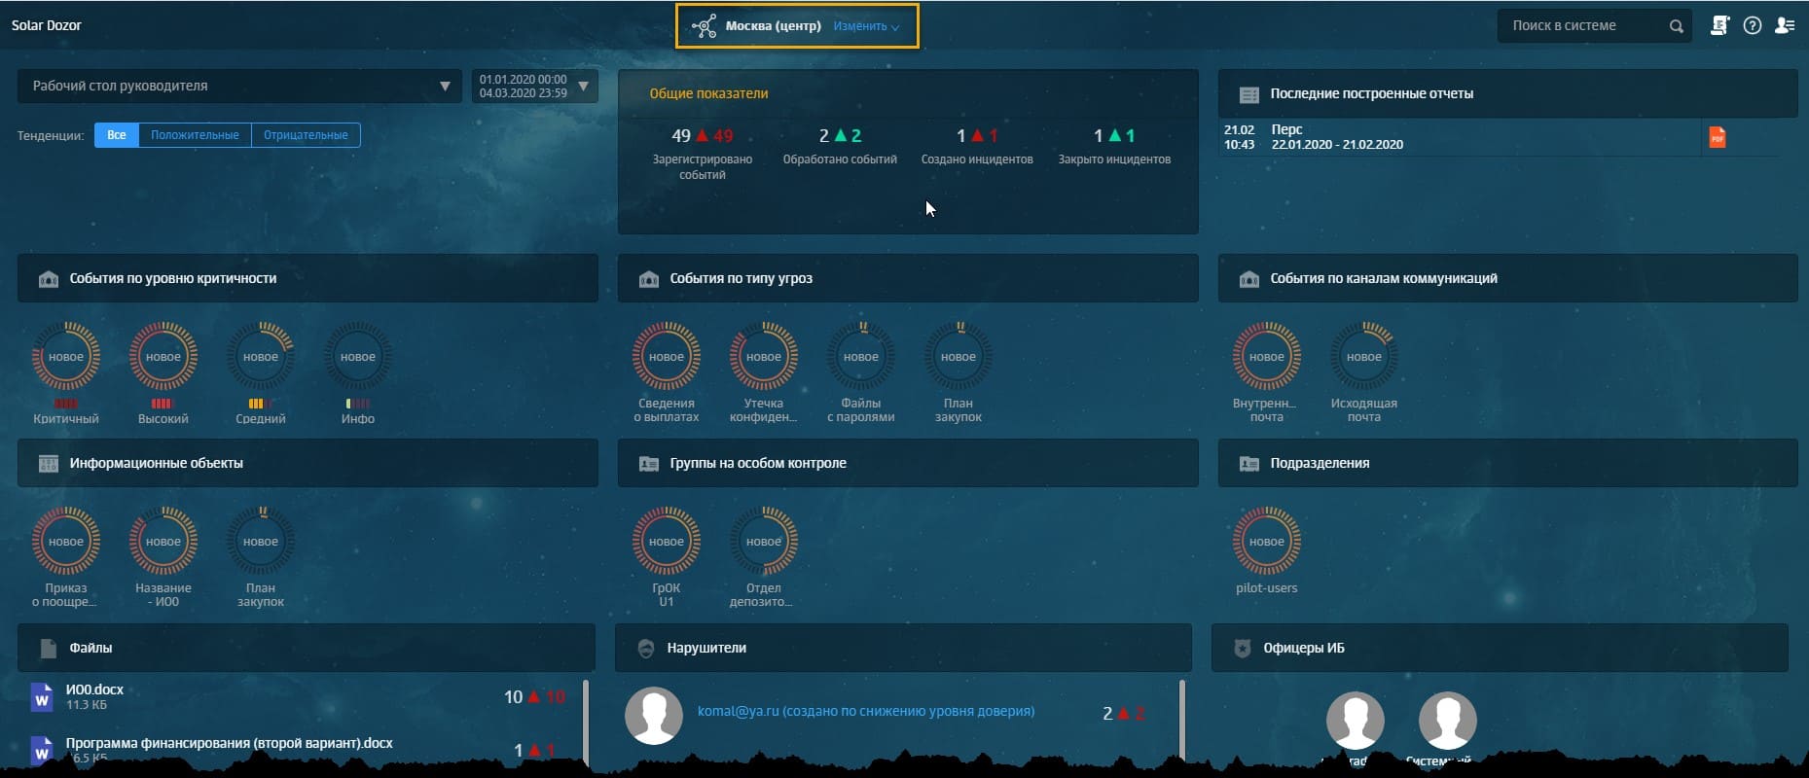This screenshot has width=1809, height=778.
Task: Open the Приказ о поощре... object gauge
Action: [x=66, y=542]
